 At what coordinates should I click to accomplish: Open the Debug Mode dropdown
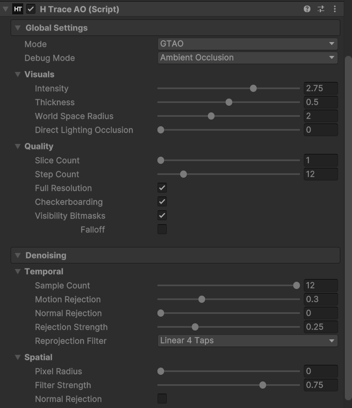coord(248,58)
